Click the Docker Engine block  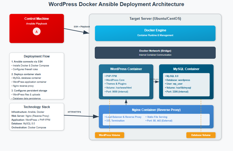click(x=155, y=33)
